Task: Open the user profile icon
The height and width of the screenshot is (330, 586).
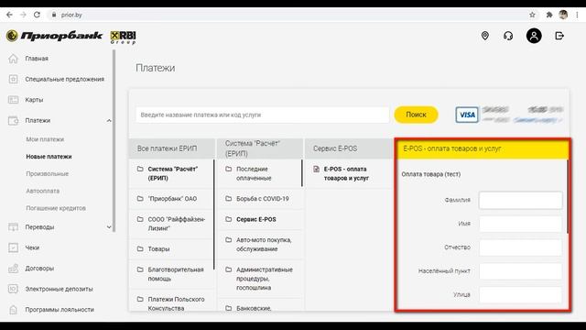Action: pyautogui.click(x=534, y=36)
